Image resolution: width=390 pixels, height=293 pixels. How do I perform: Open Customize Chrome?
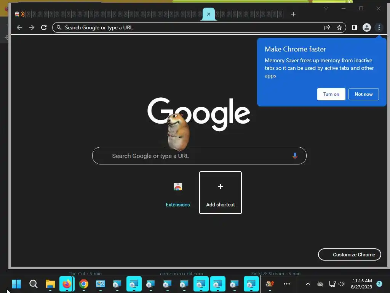click(x=350, y=254)
